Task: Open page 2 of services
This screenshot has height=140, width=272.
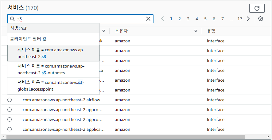Action: coord(180,19)
